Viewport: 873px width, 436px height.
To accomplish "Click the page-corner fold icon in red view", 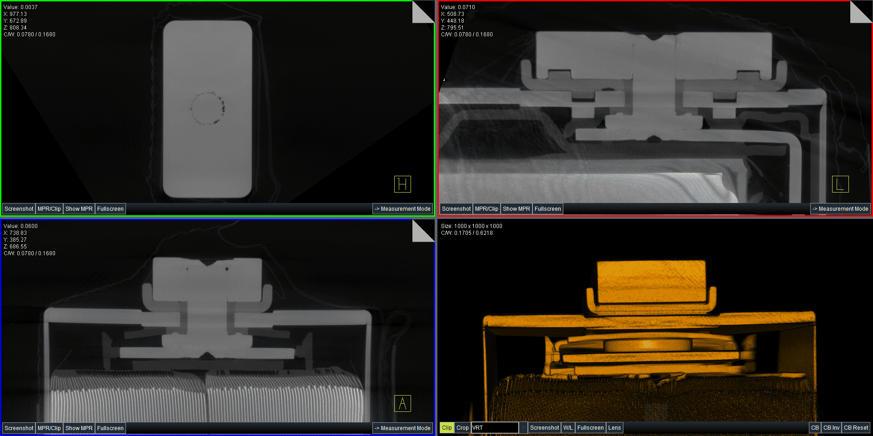I will (x=861, y=11).
